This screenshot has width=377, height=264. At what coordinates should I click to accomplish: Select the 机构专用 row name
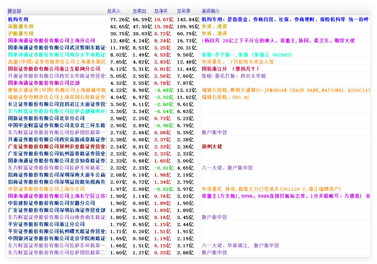coord(18,20)
